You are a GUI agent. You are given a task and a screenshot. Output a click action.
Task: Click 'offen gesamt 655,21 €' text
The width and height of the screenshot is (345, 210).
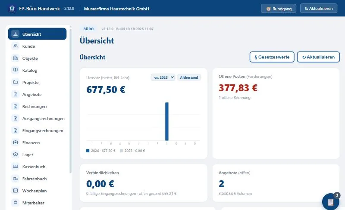[x=157, y=194]
